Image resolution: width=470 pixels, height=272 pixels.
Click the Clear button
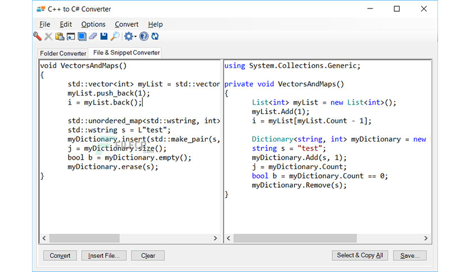[148, 256]
